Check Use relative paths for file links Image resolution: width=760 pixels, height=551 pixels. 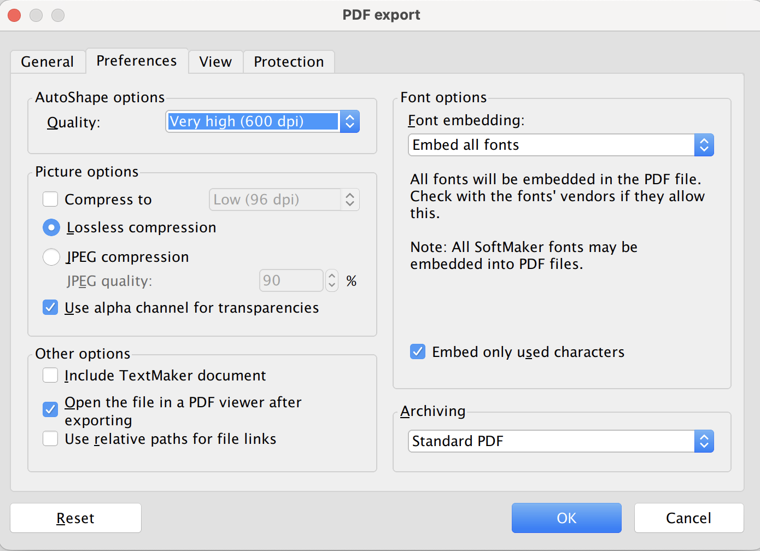[x=51, y=439]
